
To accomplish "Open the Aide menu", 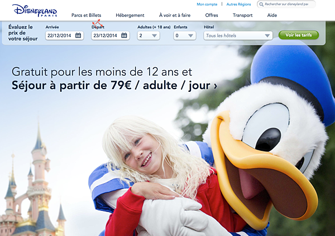I will (x=272, y=15).
